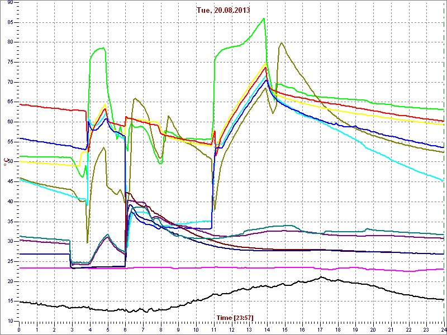Select the 40 label on temperature axis
The width and height of the screenshot is (447, 335).
[10, 202]
